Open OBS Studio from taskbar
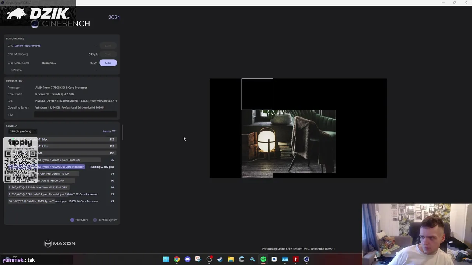Image resolution: width=472 pixels, height=265 pixels. point(209,259)
